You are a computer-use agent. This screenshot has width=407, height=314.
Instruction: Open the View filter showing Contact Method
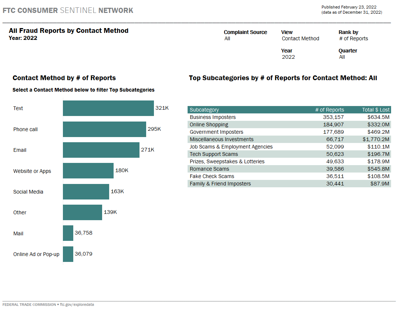coord(300,38)
